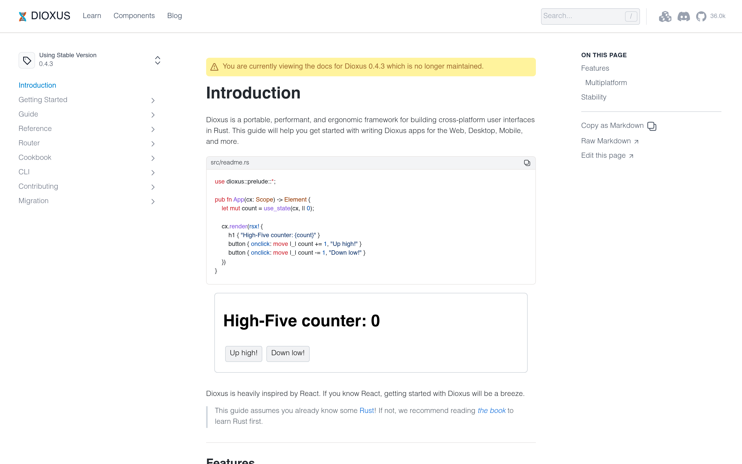
Task: Jump to Stability in On This Page
Action: click(x=594, y=97)
